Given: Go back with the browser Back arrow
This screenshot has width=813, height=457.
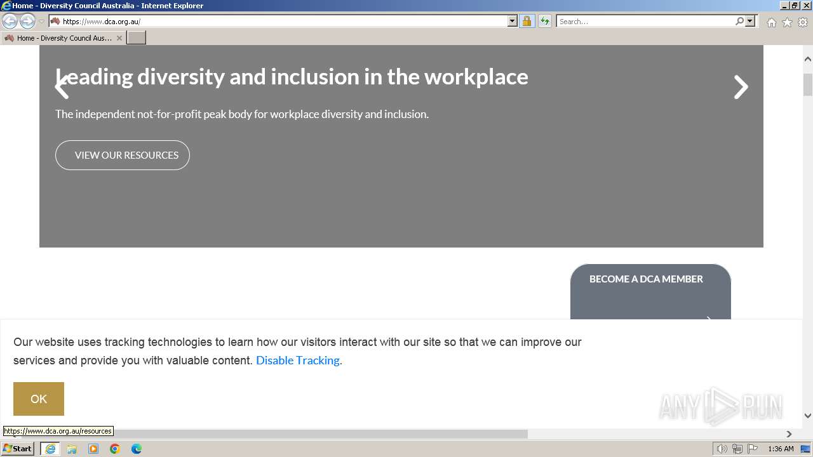Looking at the screenshot, I should pyautogui.click(x=10, y=21).
